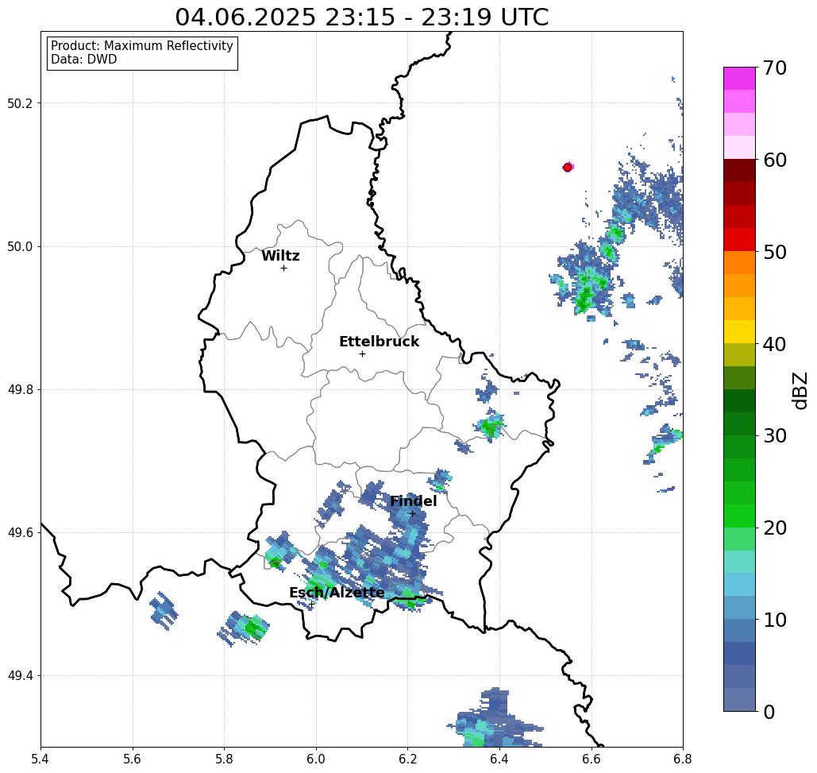
Task: Click the red circular radar site marker
Action: (x=568, y=168)
